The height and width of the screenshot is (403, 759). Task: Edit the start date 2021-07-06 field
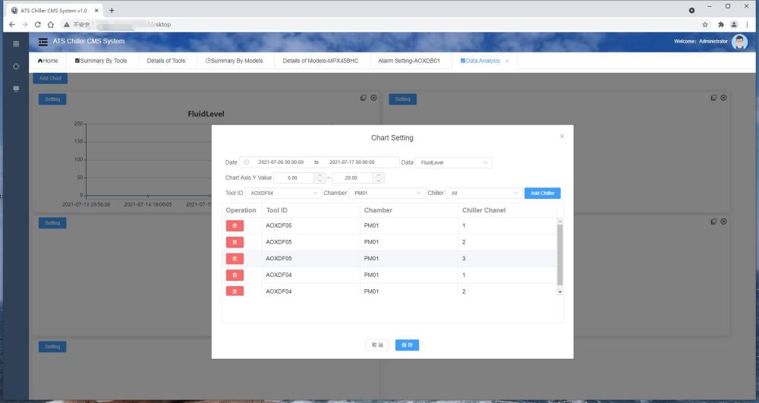(x=281, y=162)
